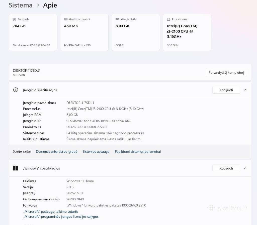Open Microsoft programinės įrangos licencijos sąlygos link
Screen dimensions: 257x225
[61, 217]
